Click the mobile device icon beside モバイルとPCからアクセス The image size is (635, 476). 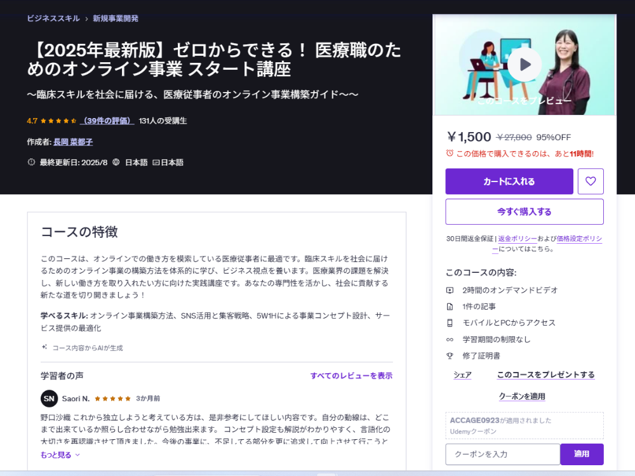[x=450, y=322]
